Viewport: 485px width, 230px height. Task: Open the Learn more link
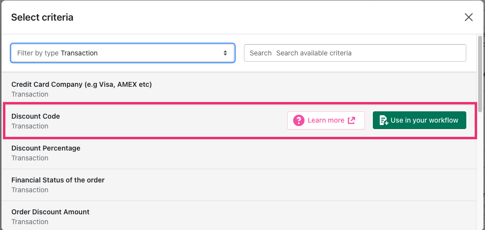326,120
